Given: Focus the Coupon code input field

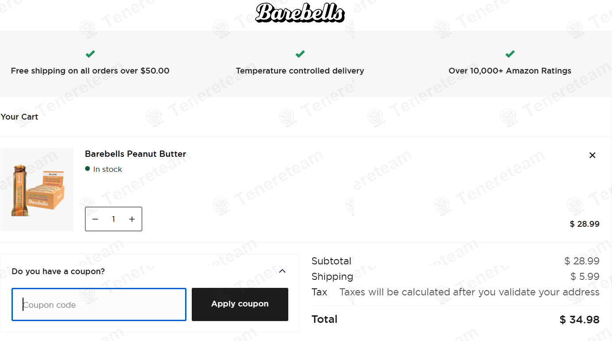Looking at the screenshot, I should tap(99, 305).
